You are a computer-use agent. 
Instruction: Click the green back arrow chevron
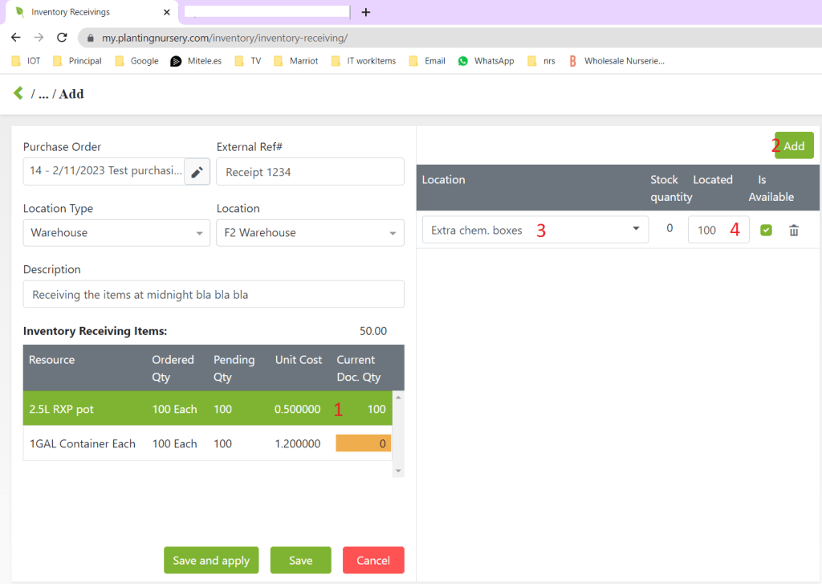[x=18, y=93]
